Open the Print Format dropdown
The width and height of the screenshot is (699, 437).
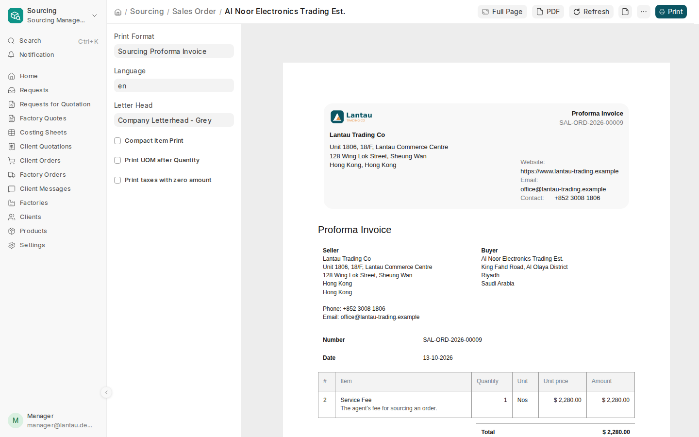click(174, 51)
